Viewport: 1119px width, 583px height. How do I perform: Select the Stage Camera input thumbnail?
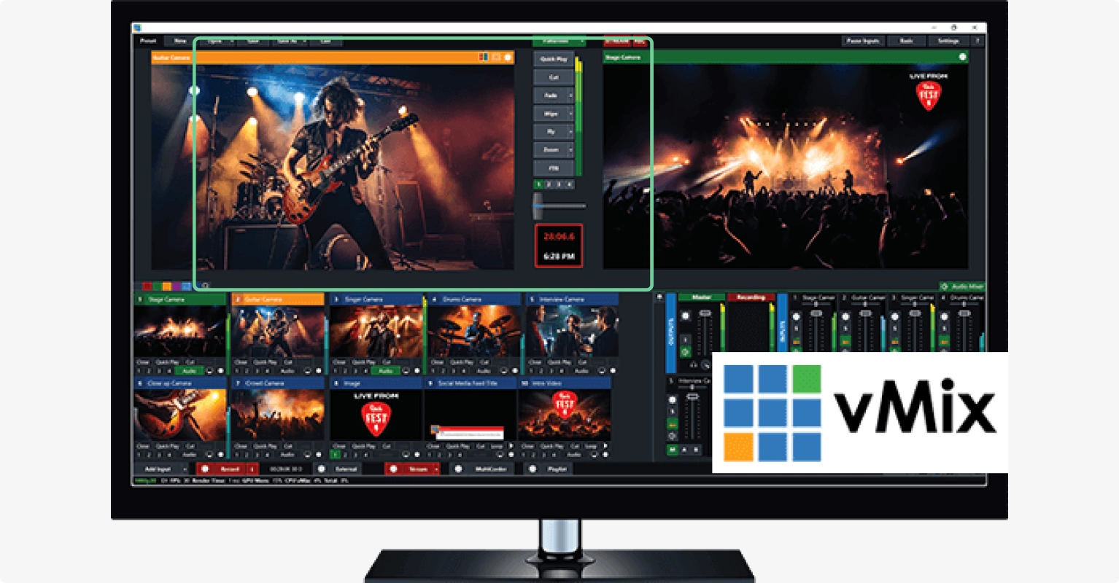coord(179,332)
